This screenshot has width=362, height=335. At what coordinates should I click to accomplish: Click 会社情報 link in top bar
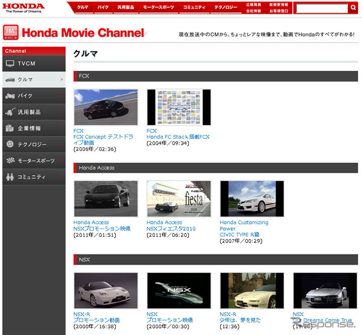point(253,11)
